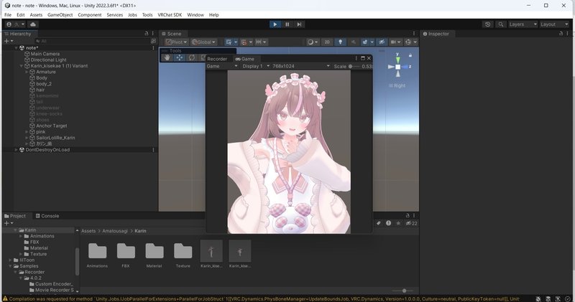Switch to the Console tab
The height and width of the screenshot is (302, 575).
coord(47,216)
